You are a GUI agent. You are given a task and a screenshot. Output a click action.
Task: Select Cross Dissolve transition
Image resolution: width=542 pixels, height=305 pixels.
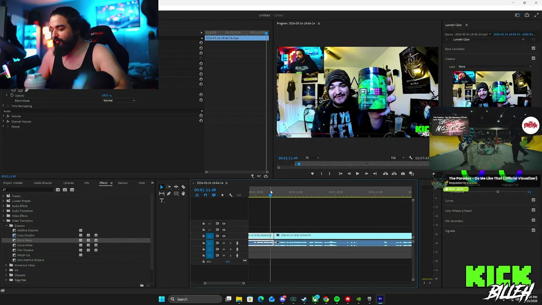pyautogui.click(x=26, y=236)
